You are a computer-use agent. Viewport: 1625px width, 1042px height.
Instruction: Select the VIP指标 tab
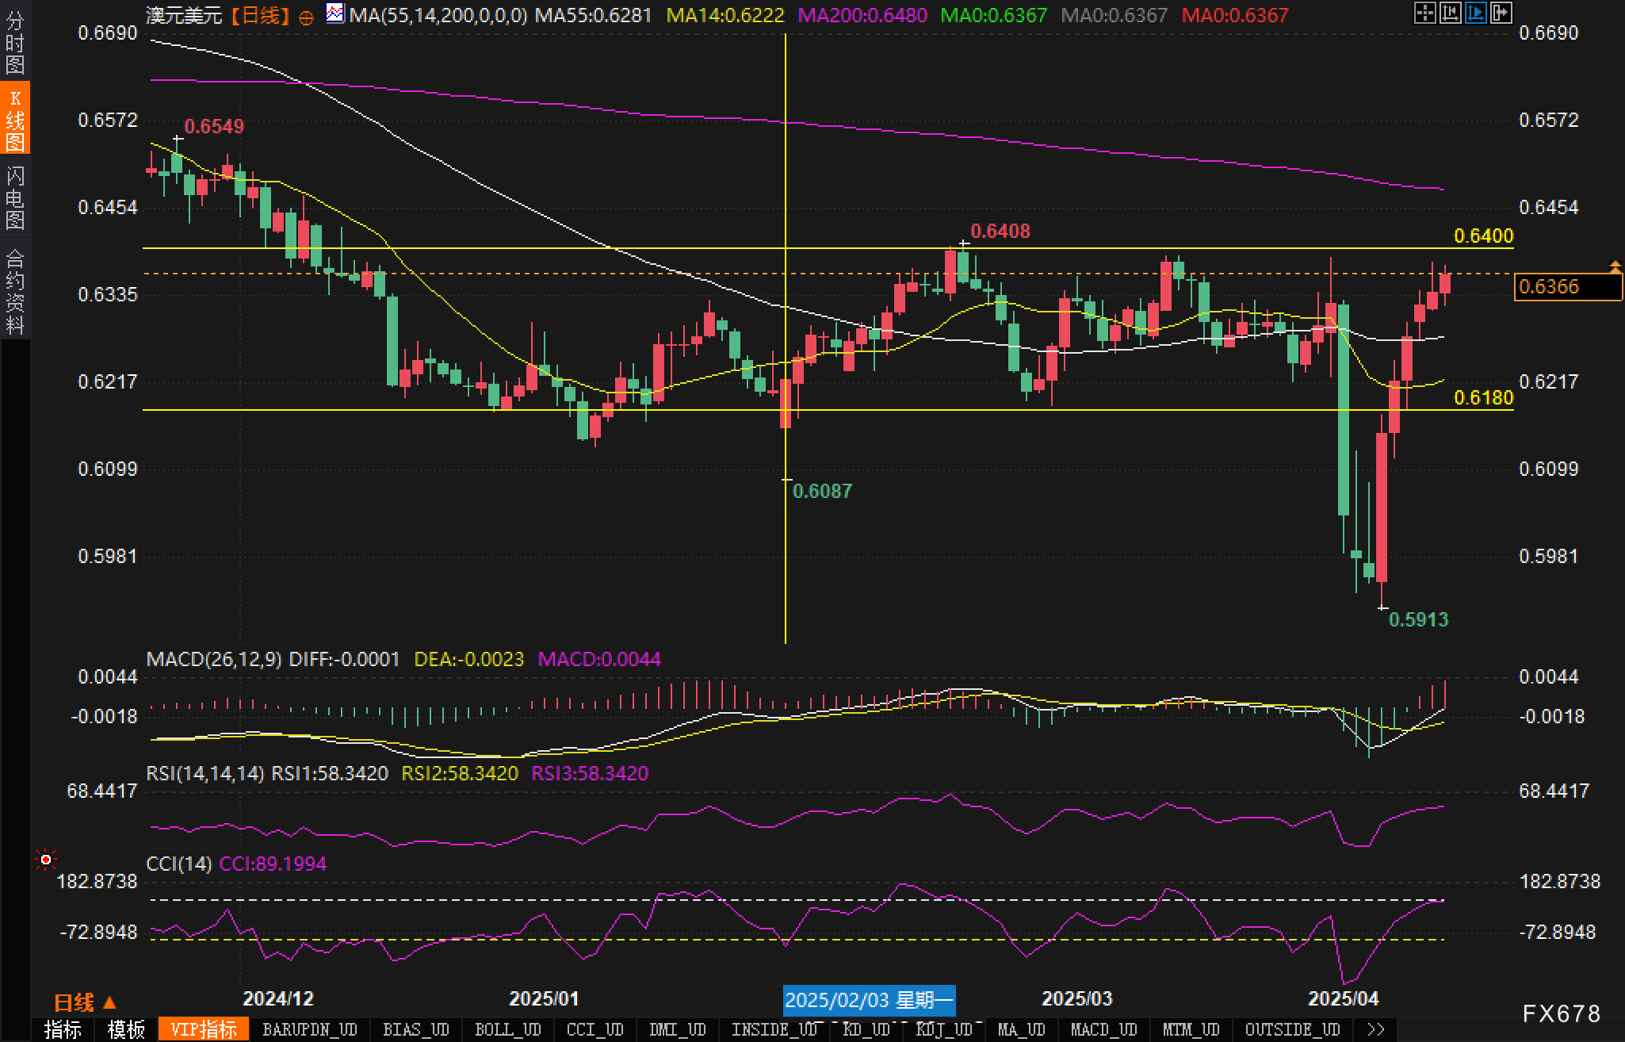point(204,1029)
